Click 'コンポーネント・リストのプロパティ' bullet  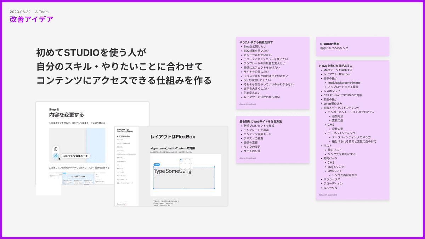(x=351, y=112)
